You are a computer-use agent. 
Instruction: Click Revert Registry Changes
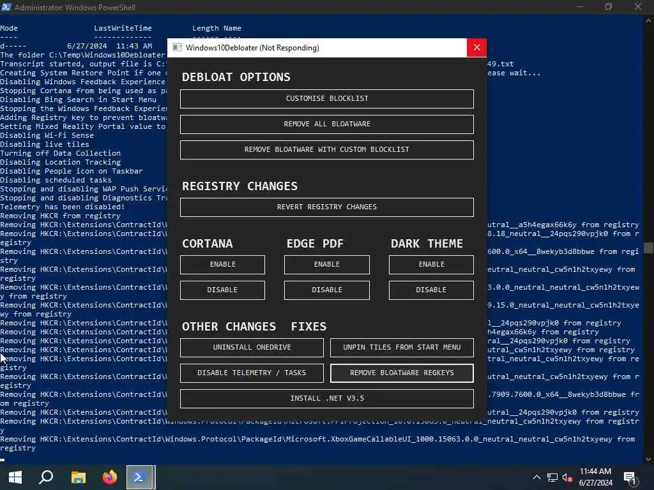pos(326,207)
